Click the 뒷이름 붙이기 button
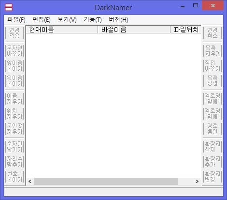 [14, 81]
